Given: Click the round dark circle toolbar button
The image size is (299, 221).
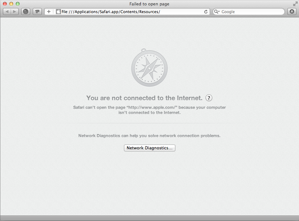Looking at the screenshot, I should [x=26, y=12].
